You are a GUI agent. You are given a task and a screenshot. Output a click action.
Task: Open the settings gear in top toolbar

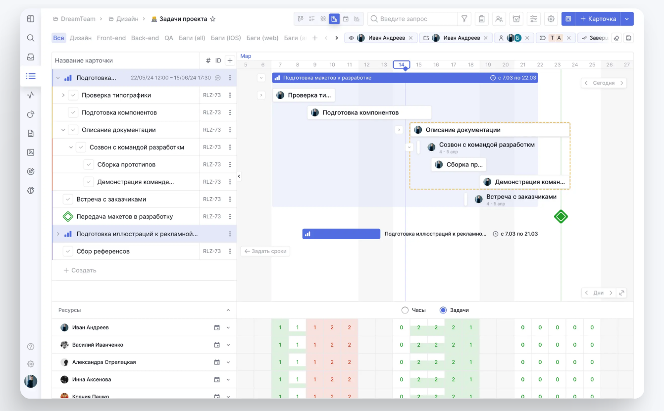551,19
